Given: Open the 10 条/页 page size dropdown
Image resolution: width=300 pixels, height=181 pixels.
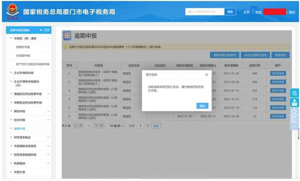Looking at the screenshot, I should tap(116, 126).
